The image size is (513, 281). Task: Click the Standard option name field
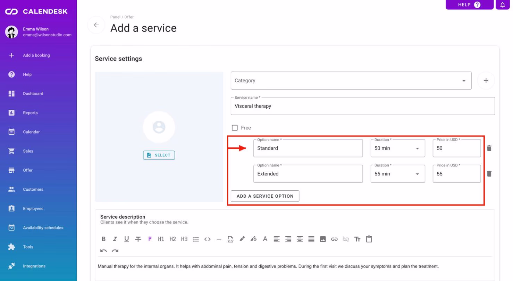point(308,148)
